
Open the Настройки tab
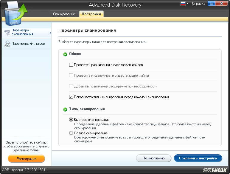click(91, 14)
